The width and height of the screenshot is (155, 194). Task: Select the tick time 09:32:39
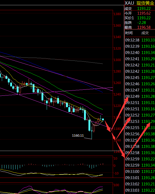132,46
